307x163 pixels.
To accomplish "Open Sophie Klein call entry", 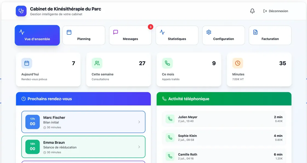I will pos(224,137).
